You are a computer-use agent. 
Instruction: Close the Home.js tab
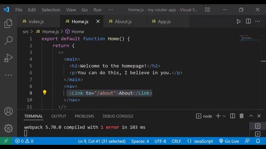(98, 22)
